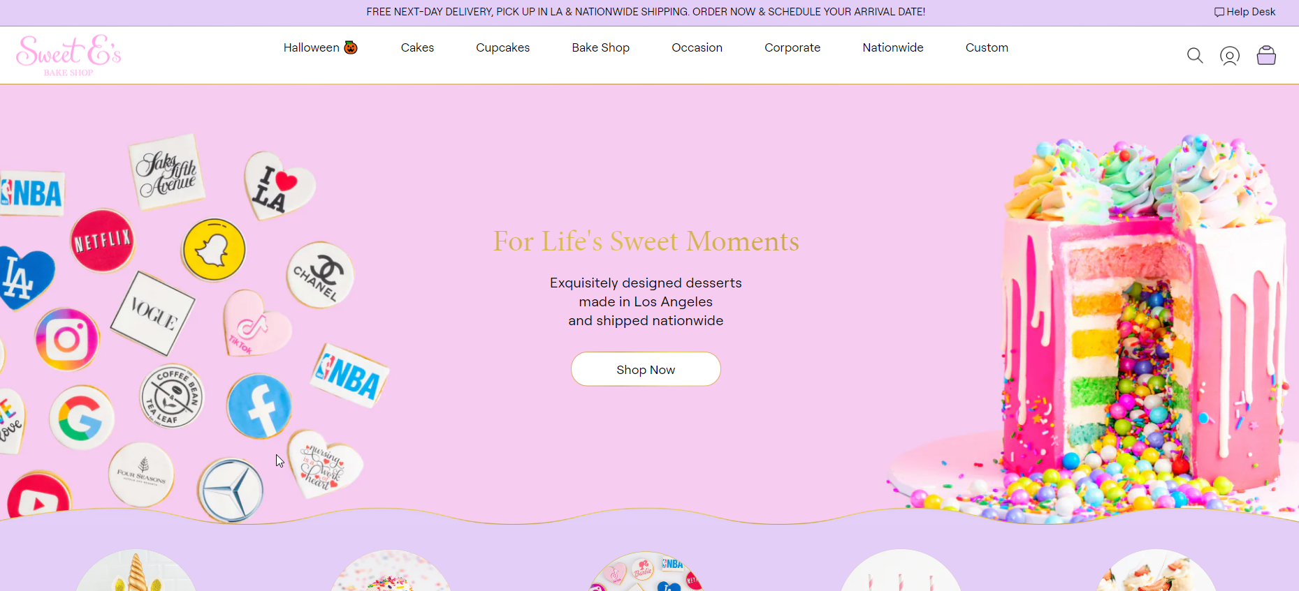Click the Netflix logo cookie
Image resolution: width=1299 pixels, height=591 pixels.
tap(103, 241)
